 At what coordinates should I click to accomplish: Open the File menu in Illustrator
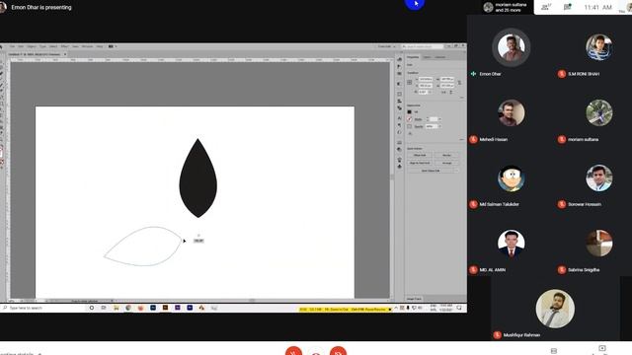[12, 46]
